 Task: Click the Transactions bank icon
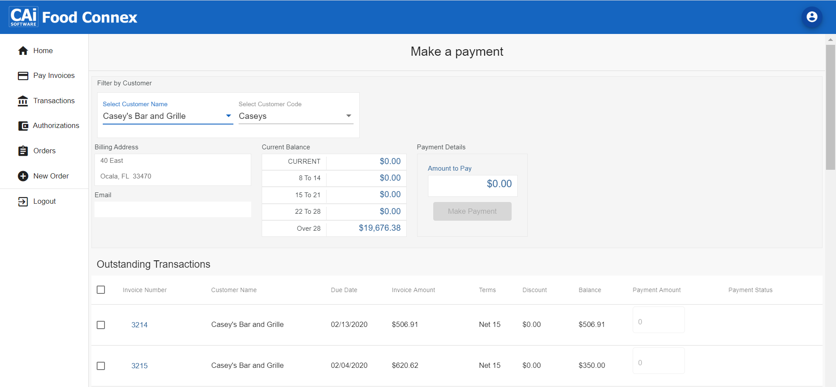[23, 101]
